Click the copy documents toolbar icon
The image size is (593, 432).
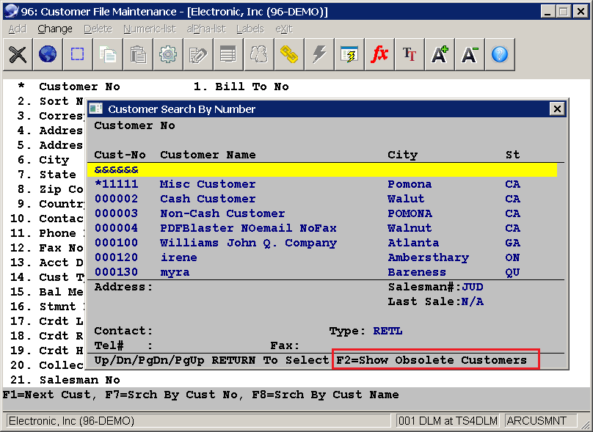click(108, 54)
